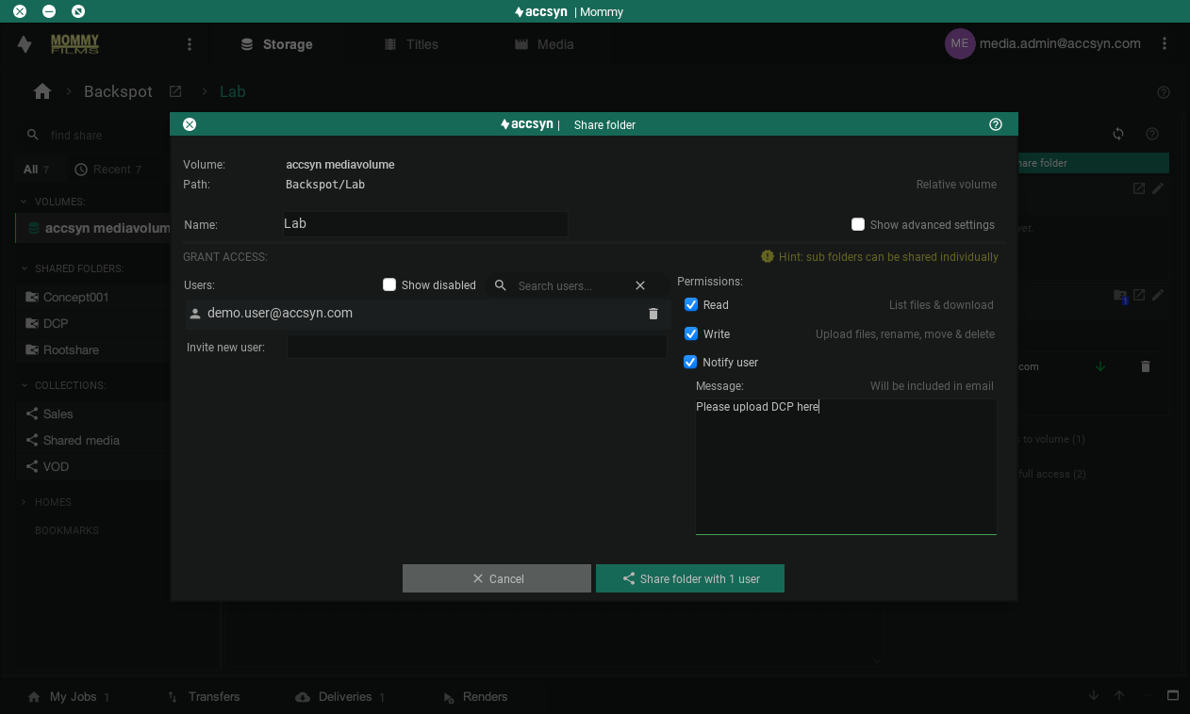1190x714 pixels.
Task: Click the ME user avatar
Action: click(x=959, y=43)
